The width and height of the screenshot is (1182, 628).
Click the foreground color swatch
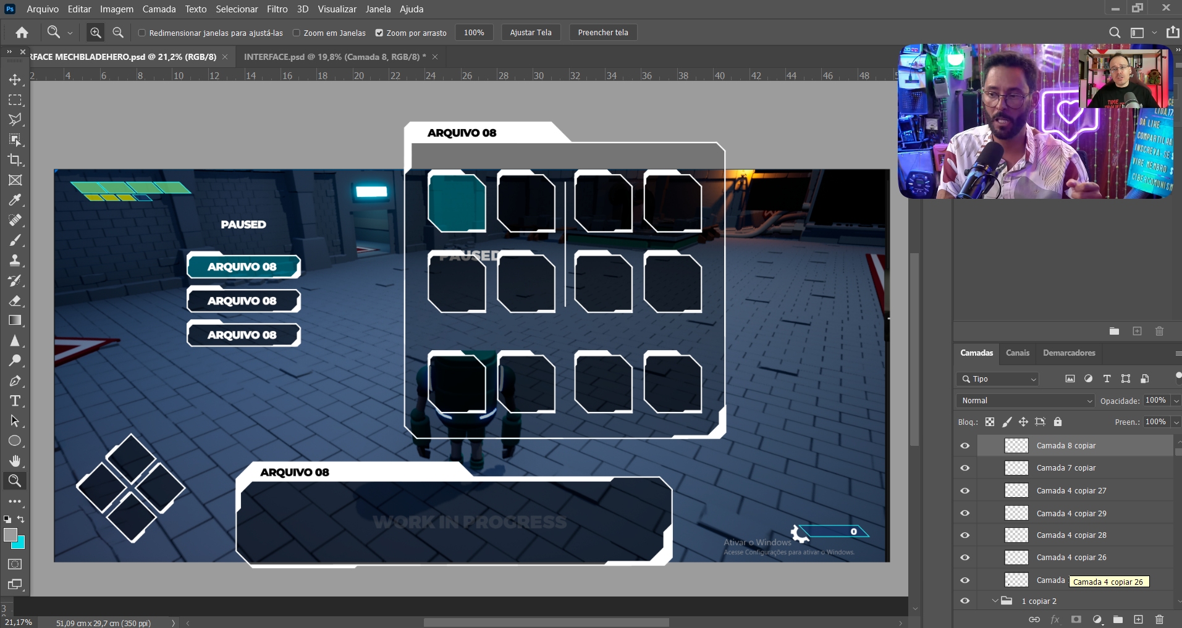click(x=10, y=535)
